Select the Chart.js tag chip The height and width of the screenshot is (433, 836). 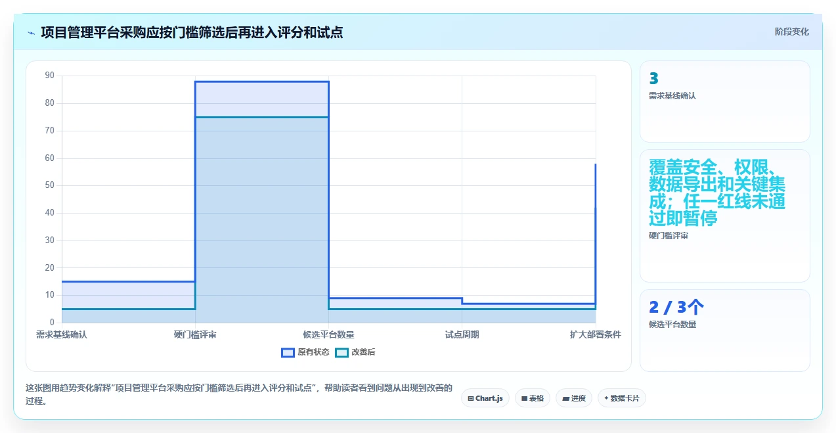tap(485, 398)
